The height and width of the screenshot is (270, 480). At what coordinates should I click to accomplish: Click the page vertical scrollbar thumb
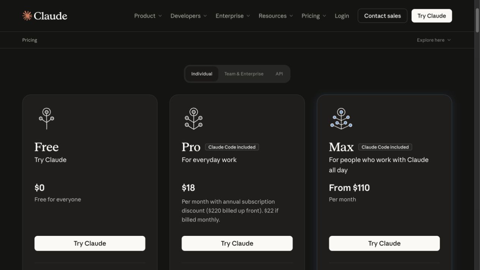tap(477, 20)
